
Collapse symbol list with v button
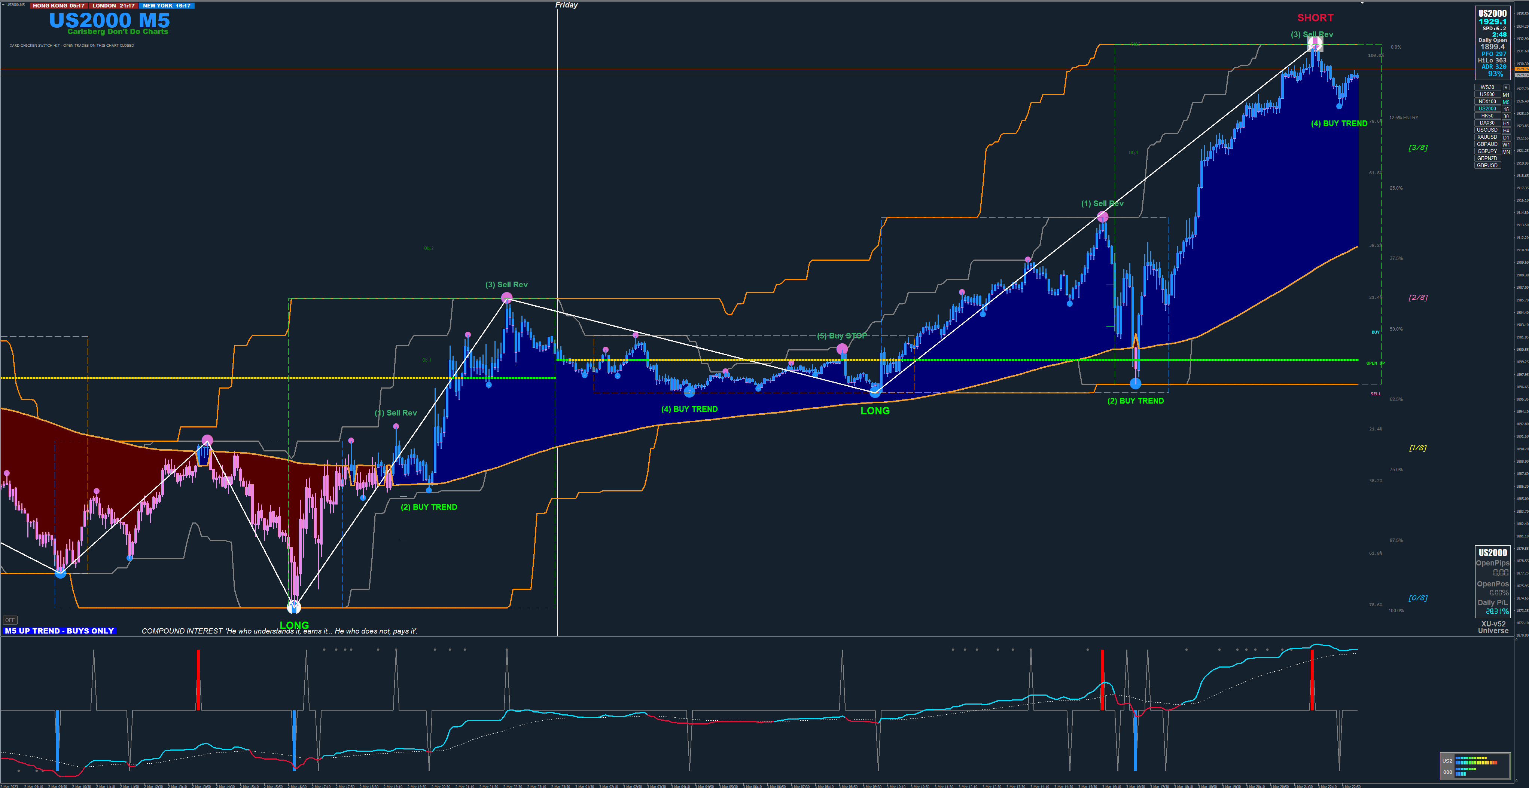[1506, 88]
